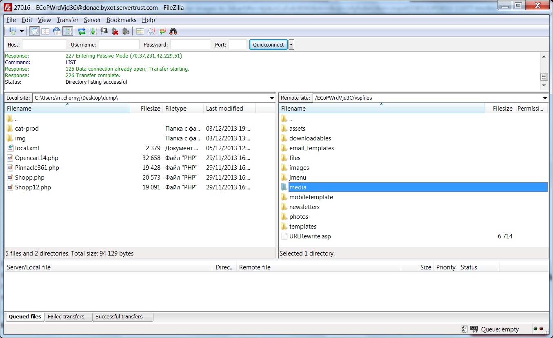Open the Site Manager icon
553x338 pixels.
(12, 31)
